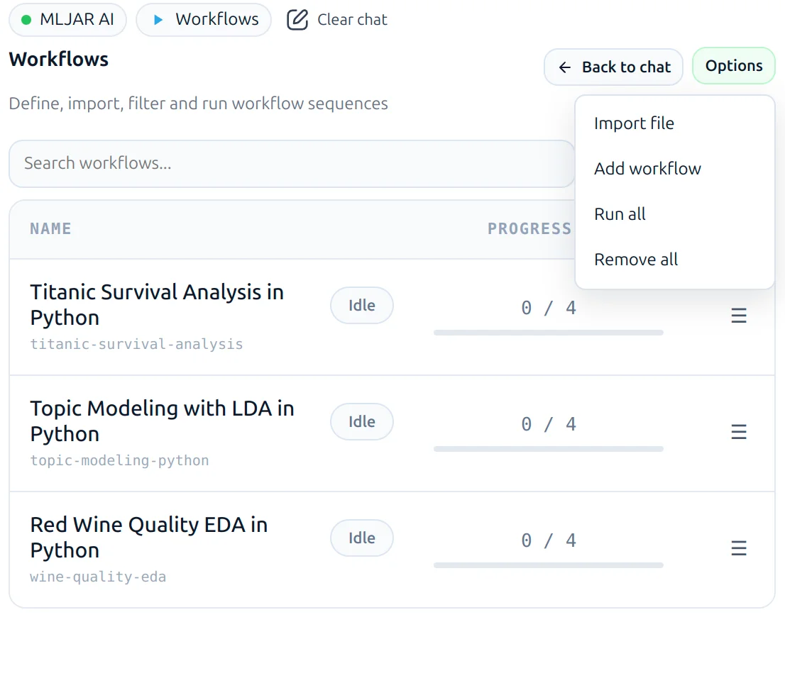Toggle the Idle status on Titanic Survival Analysis
The height and width of the screenshot is (683, 785).
pos(361,305)
